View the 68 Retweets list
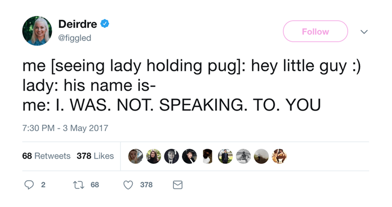Viewport: 392px width, 207px height. coord(46,156)
